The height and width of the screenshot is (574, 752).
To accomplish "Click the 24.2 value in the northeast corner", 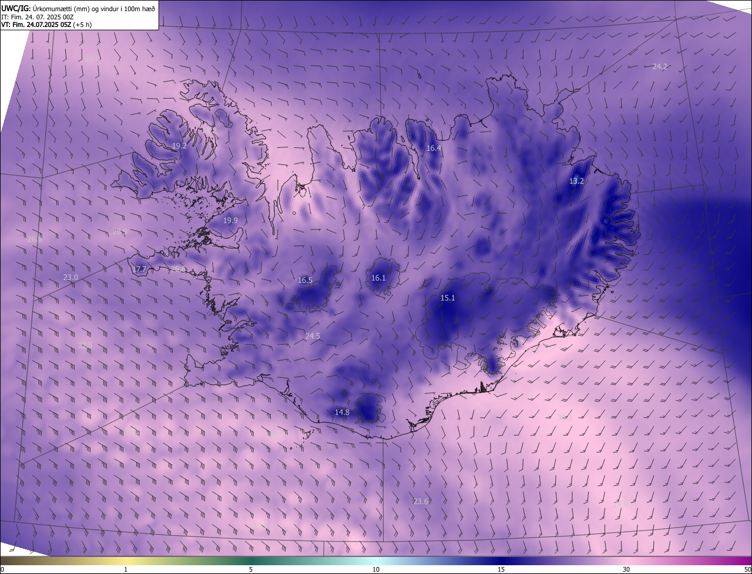I will pyautogui.click(x=660, y=67).
